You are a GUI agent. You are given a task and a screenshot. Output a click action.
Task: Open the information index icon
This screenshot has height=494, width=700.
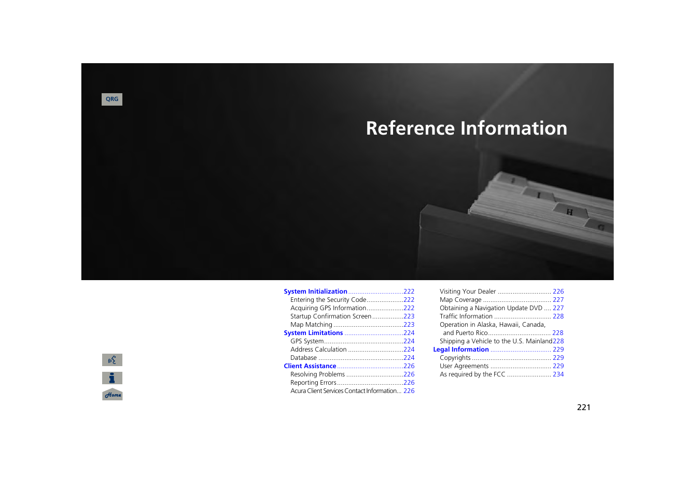[112, 378]
